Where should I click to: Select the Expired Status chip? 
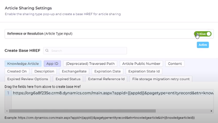pos(68,79)
